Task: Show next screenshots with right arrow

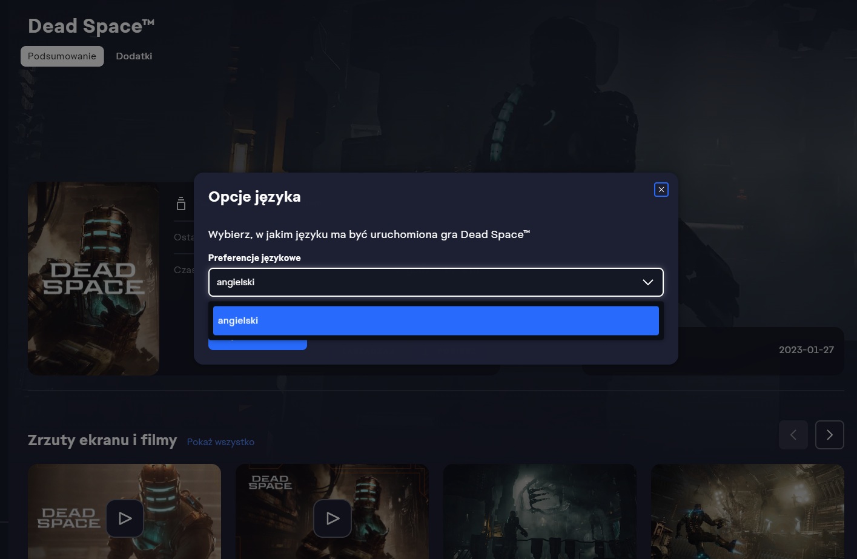Action: (x=829, y=435)
